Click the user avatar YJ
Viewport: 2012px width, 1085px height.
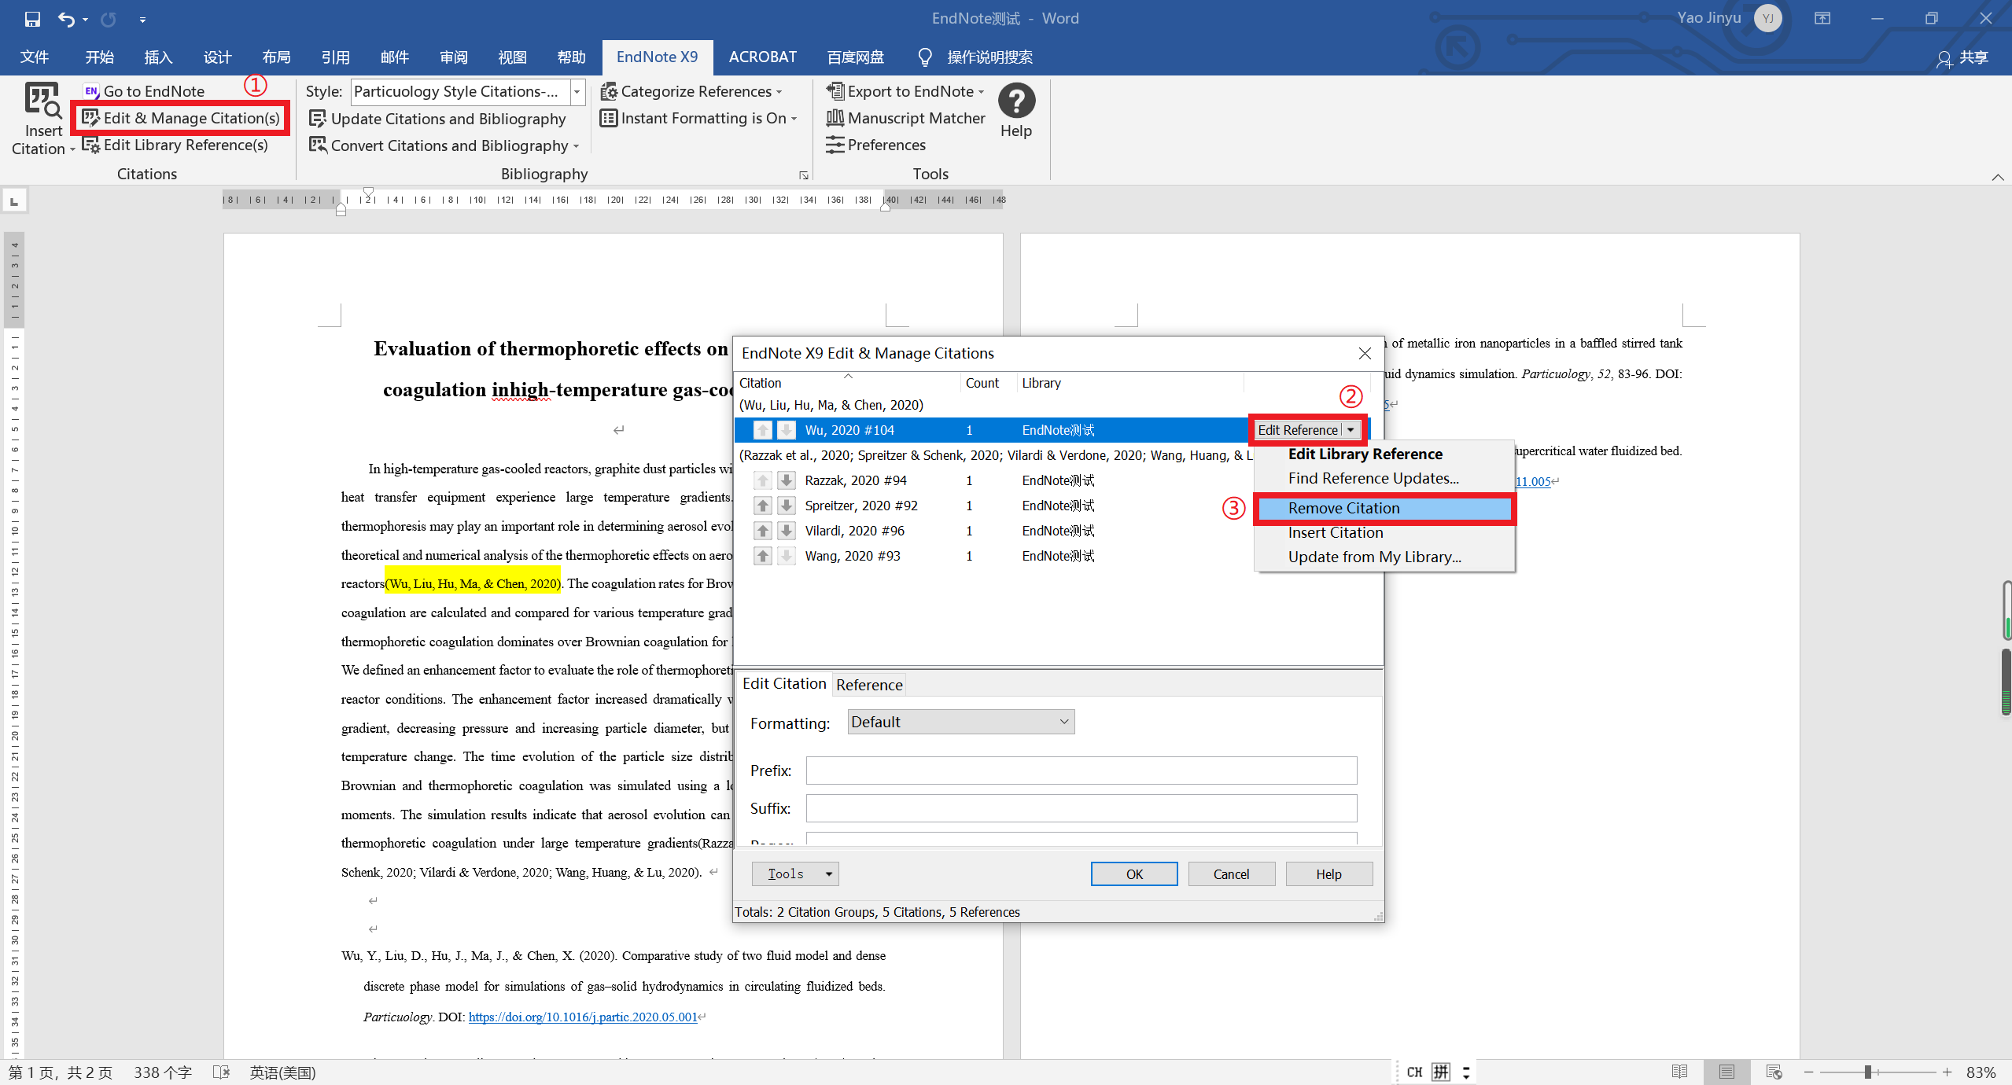1767,18
